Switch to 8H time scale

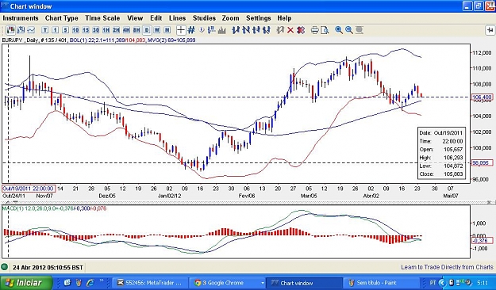click(x=136, y=30)
